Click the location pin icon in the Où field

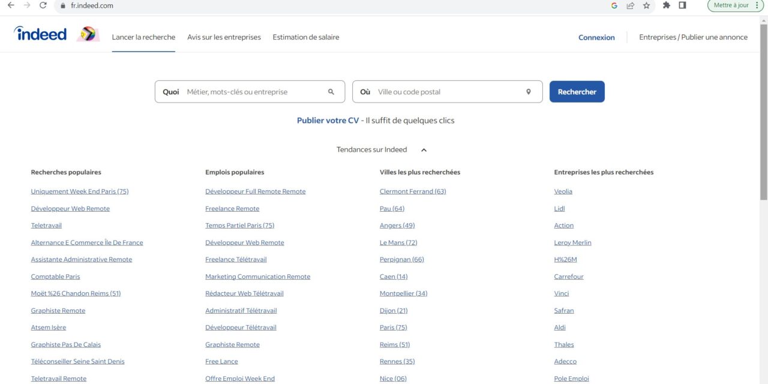(x=529, y=92)
